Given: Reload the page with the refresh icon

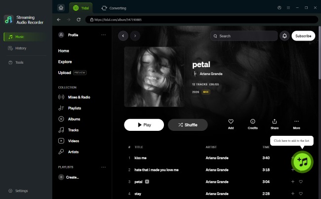Looking at the screenshot, I should 79,20.
